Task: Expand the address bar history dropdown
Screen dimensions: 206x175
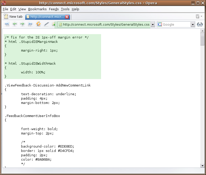Action: click(153, 24)
